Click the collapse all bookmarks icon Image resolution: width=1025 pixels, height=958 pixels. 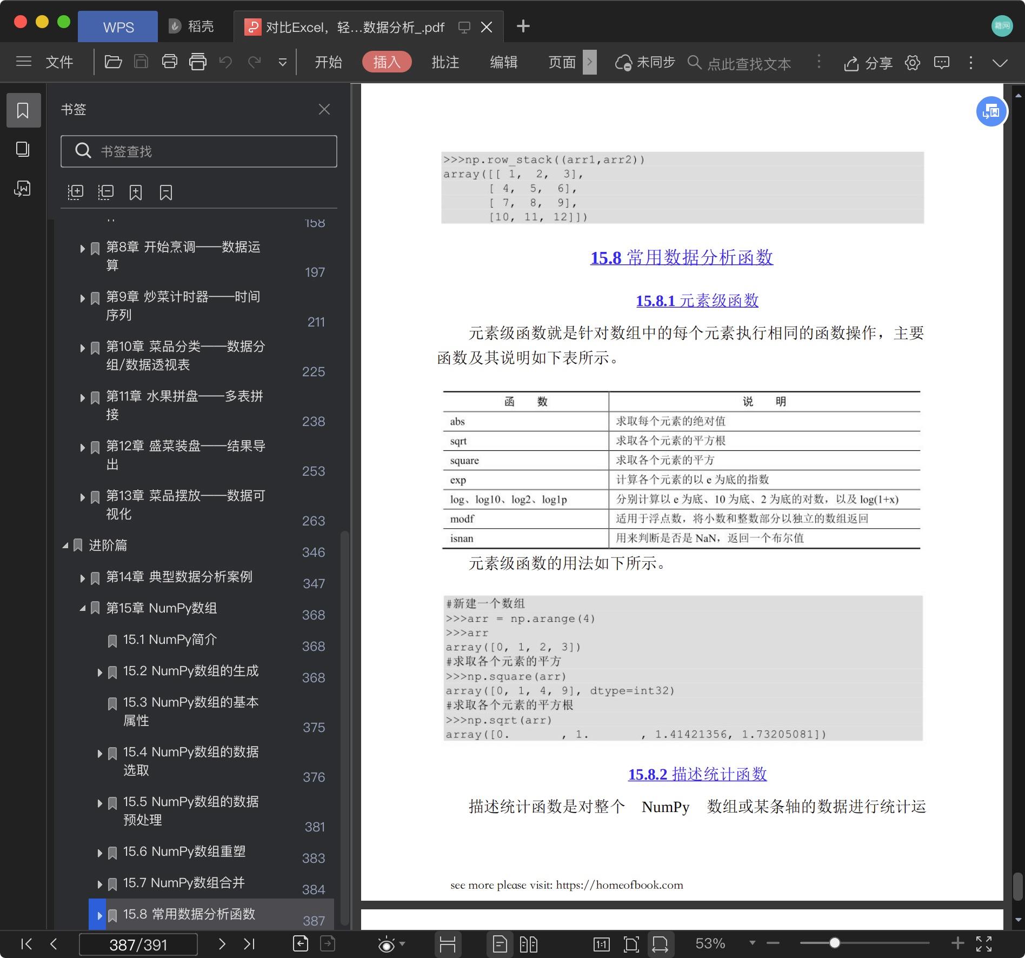(x=105, y=192)
